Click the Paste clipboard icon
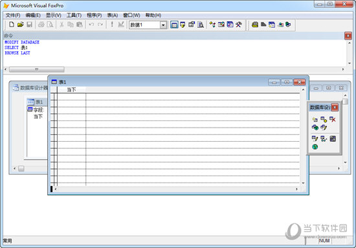 pyautogui.click(x=80, y=25)
